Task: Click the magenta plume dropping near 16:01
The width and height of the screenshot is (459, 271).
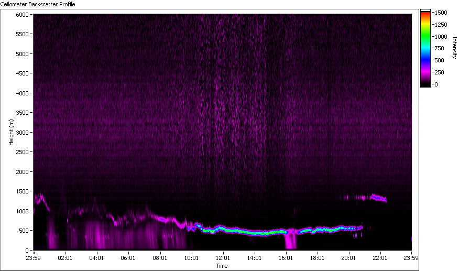Action: coord(291,240)
